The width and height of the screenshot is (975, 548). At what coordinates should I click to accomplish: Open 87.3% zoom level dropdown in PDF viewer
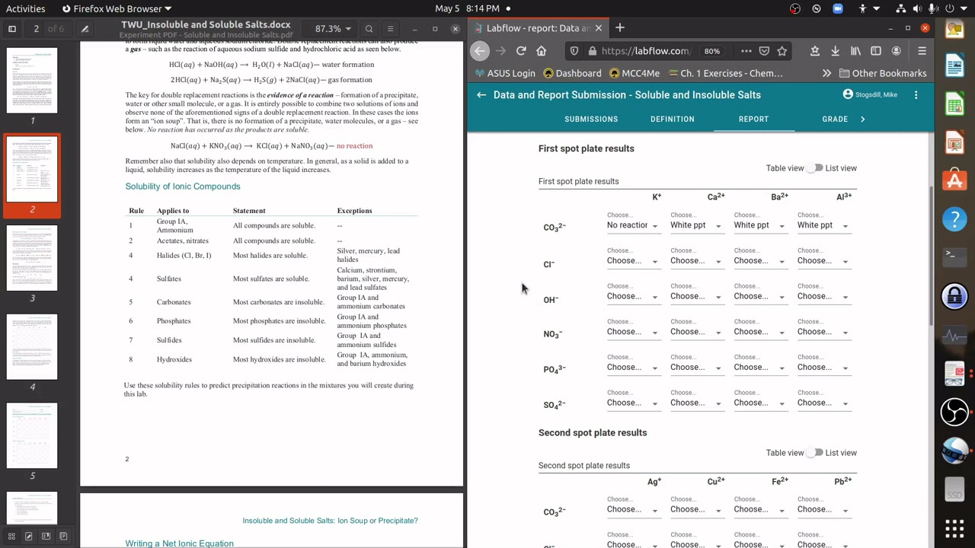point(332,29)
